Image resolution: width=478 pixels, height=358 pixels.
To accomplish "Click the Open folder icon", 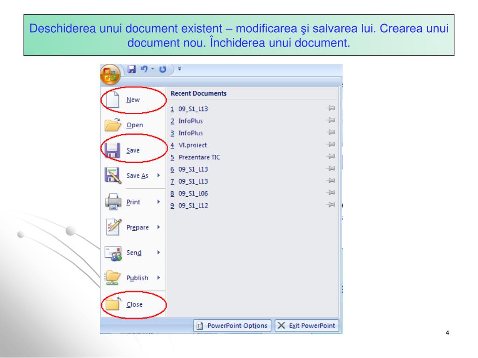I will tap(112, 124).
